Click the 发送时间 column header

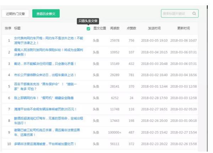[x=154, y=28]
